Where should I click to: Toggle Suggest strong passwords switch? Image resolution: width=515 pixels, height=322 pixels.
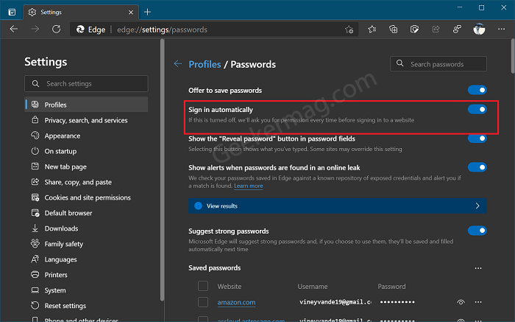click(477, 231)
